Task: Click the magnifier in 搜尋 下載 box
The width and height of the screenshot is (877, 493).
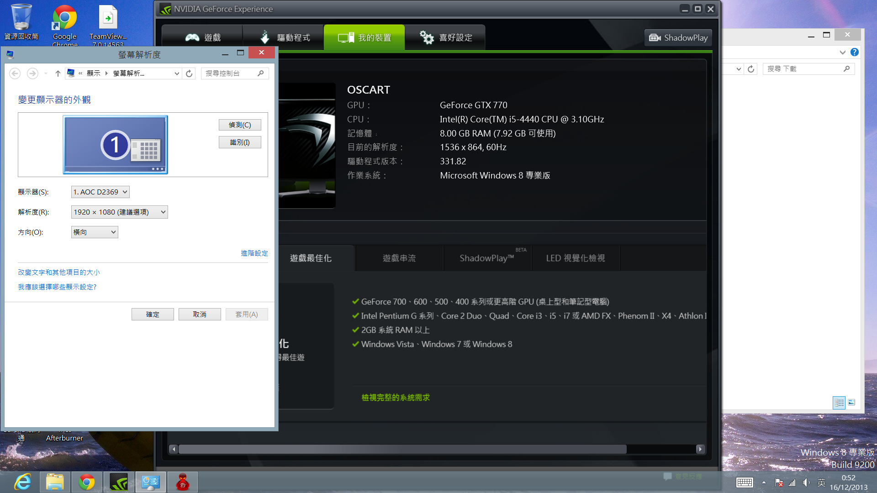Action: click(x=847, y=69)
